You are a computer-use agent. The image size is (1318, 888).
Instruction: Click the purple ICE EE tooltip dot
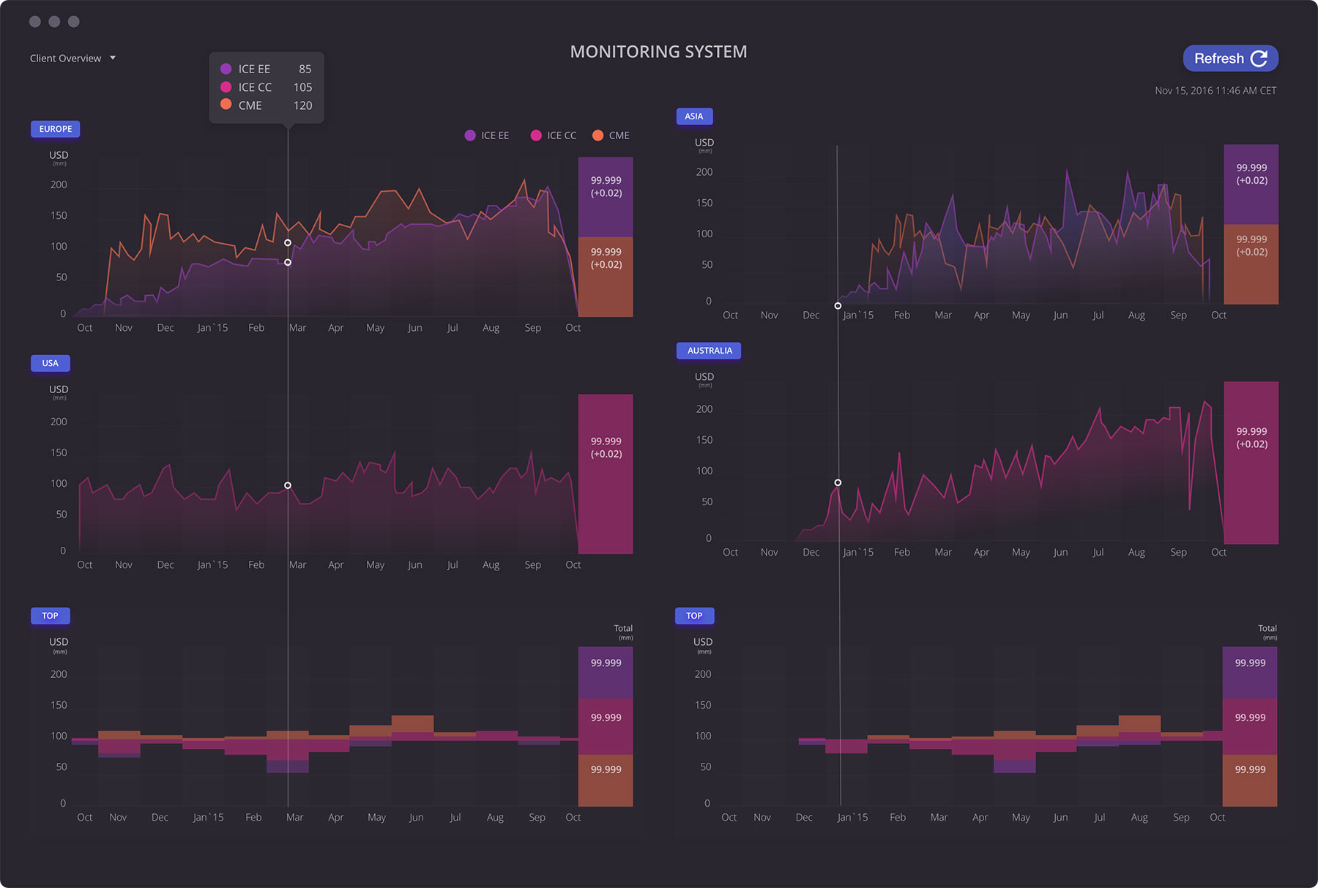tap(226, 69)
